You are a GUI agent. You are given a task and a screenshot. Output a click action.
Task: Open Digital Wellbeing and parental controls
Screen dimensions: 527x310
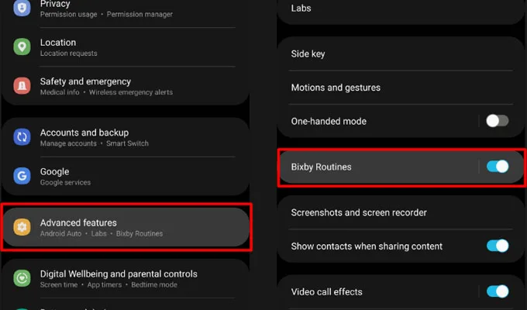coord(125,278)
